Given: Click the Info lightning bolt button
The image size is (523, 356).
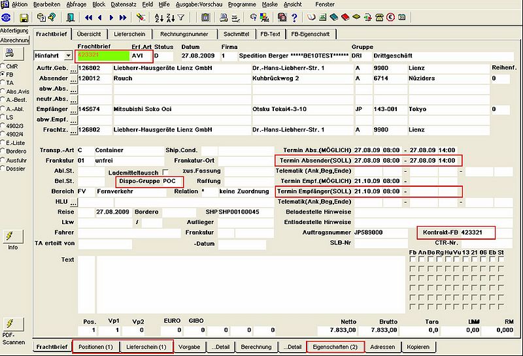Looking at the screenshot, I should [x=12, y=236].
